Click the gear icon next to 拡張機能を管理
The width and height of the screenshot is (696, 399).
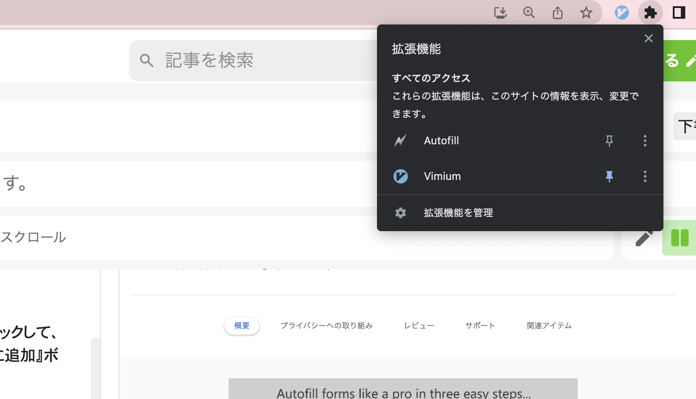point(400,212)
